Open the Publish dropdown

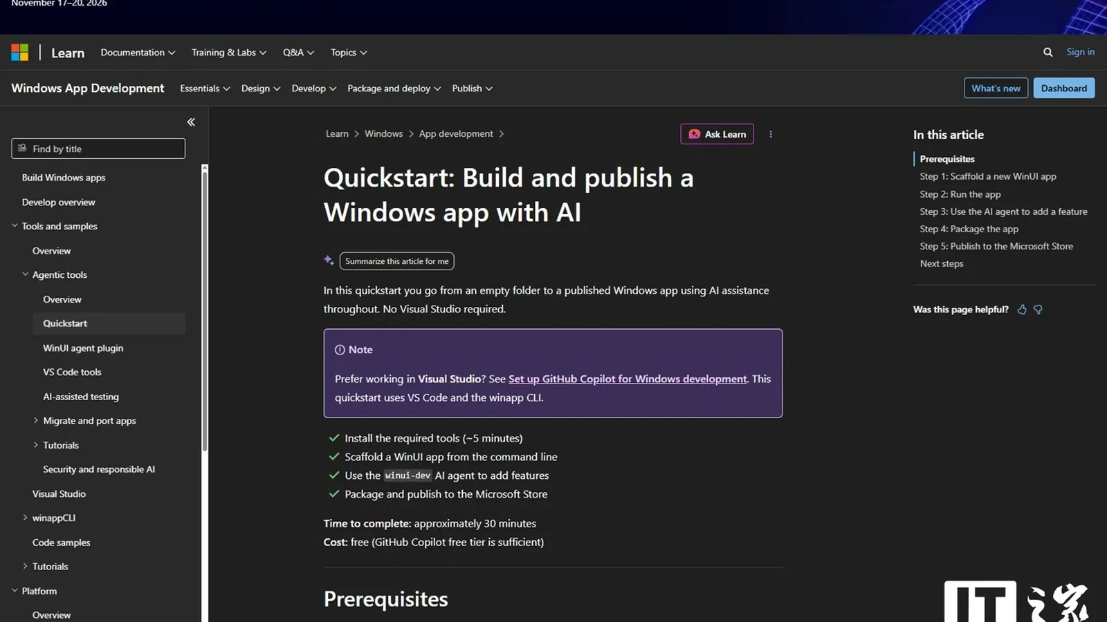[x=472, y=88]
